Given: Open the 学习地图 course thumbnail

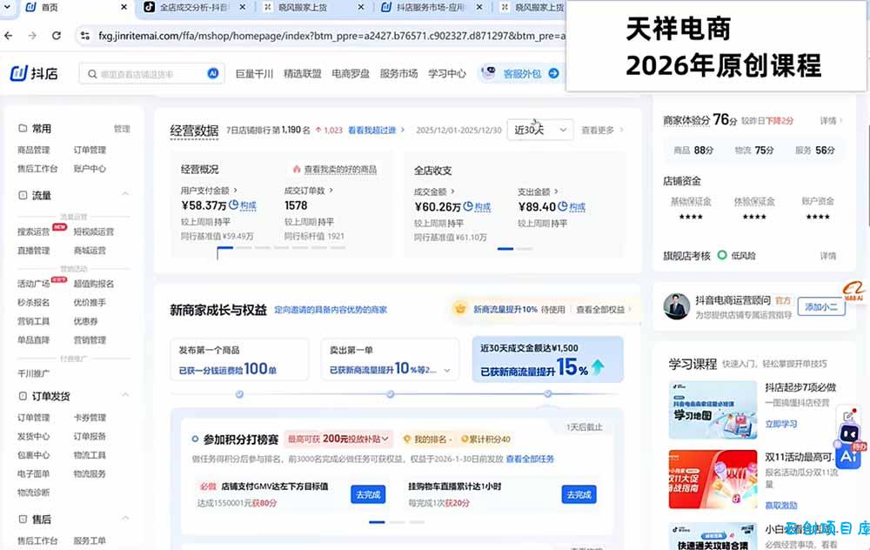Looking at the screenshot, I should tap(713, 410).
